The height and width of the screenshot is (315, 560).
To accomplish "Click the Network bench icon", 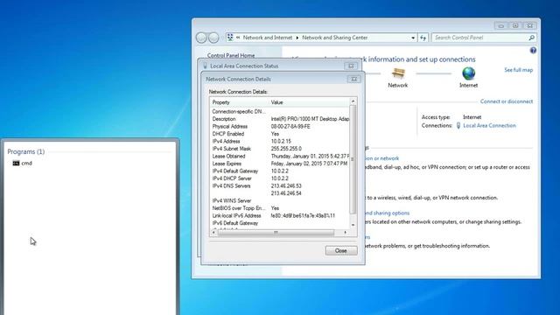I will click(398, 73).
